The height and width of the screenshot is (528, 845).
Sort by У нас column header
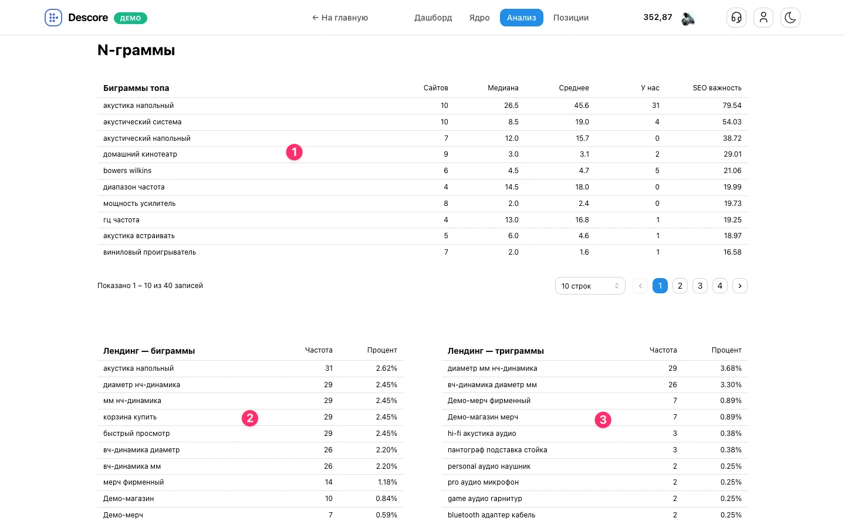coord(650,88)
